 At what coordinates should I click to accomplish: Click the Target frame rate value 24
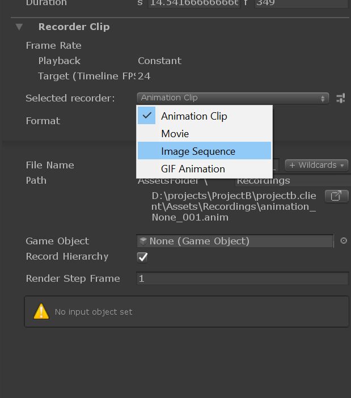144,76
